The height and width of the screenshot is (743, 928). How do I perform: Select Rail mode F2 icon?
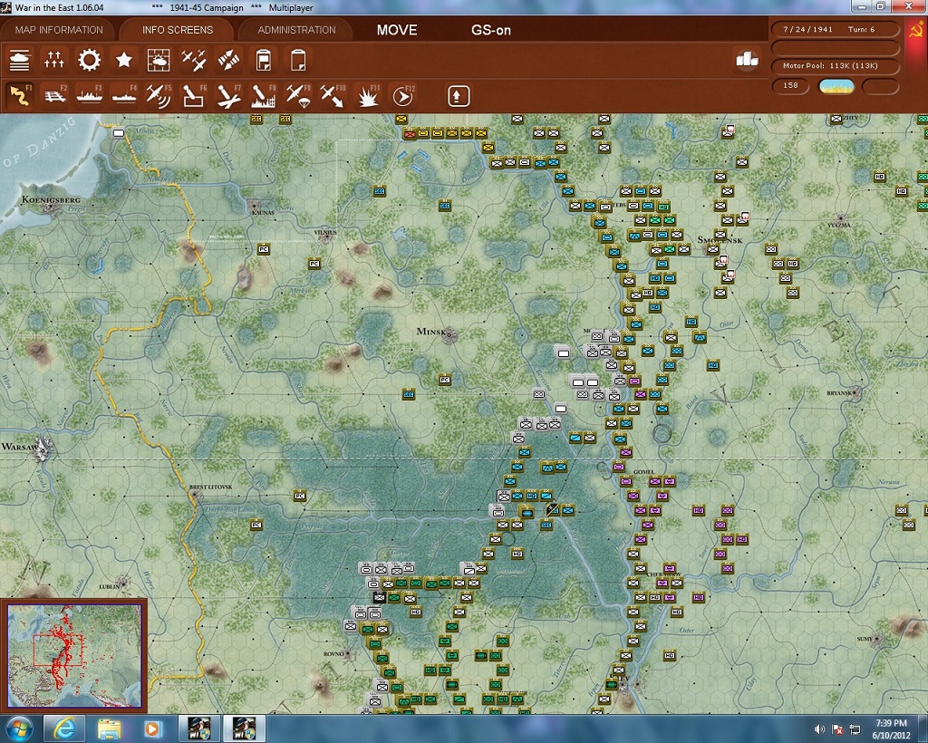[x=54, y=96]
